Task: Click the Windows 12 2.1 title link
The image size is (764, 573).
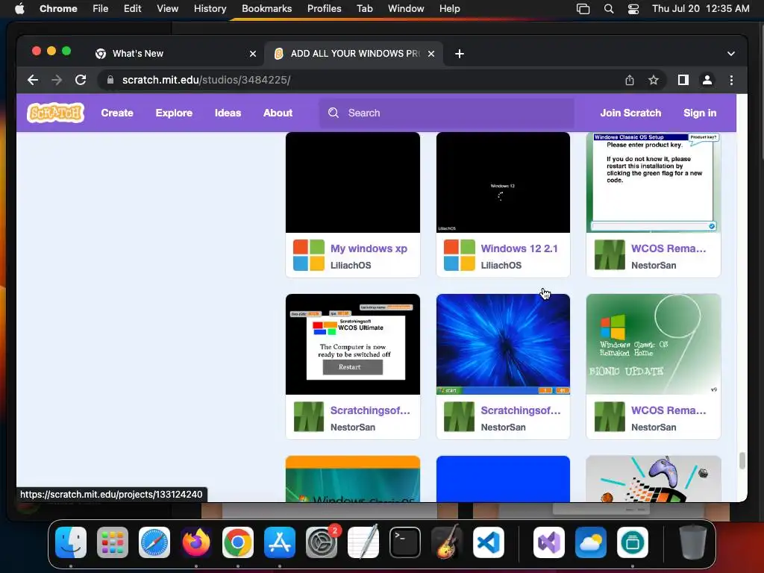Action: (x=519, y=248)
